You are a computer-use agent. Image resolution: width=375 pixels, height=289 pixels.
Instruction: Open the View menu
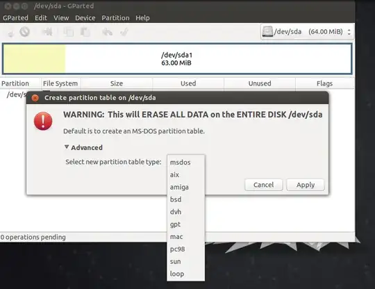(x=61, y=18)
